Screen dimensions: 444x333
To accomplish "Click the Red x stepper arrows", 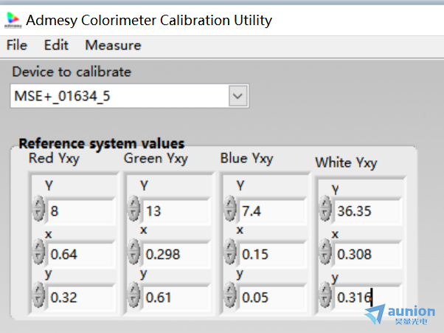I will click(38, 252).
